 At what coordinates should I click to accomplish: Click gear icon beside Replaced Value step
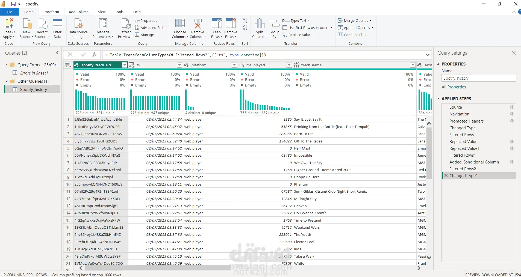(x=511, y=141)
